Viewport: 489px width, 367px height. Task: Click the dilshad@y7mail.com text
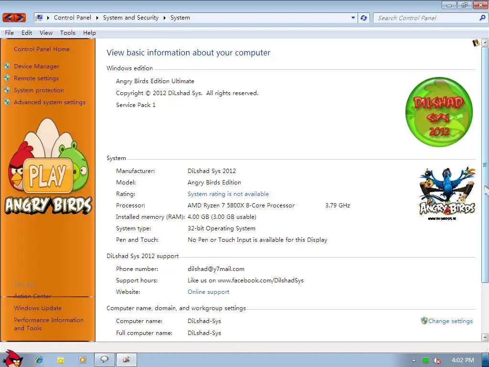(216, 269)
